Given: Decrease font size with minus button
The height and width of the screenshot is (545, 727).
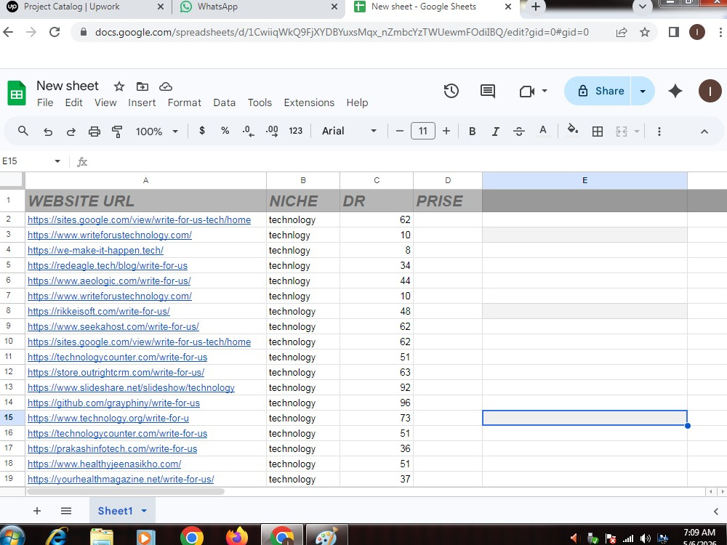Looking at the screenshot, I should (x=400, y=131).
